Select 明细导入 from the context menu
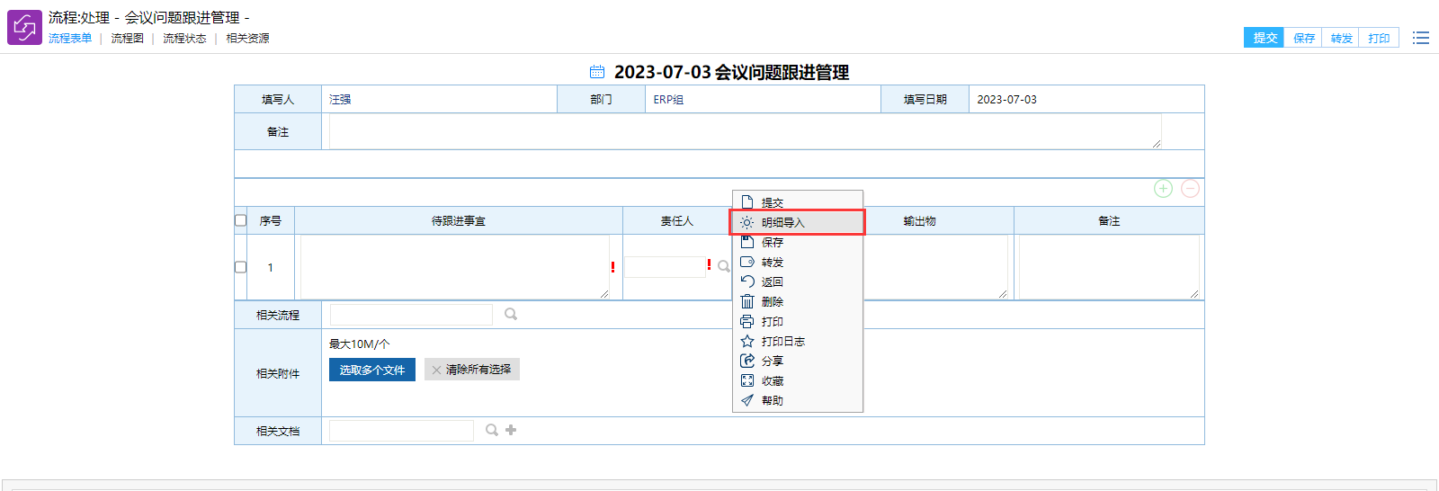Screen dimensions: 1439x491 pyautogui.click(x=782, y=222)
